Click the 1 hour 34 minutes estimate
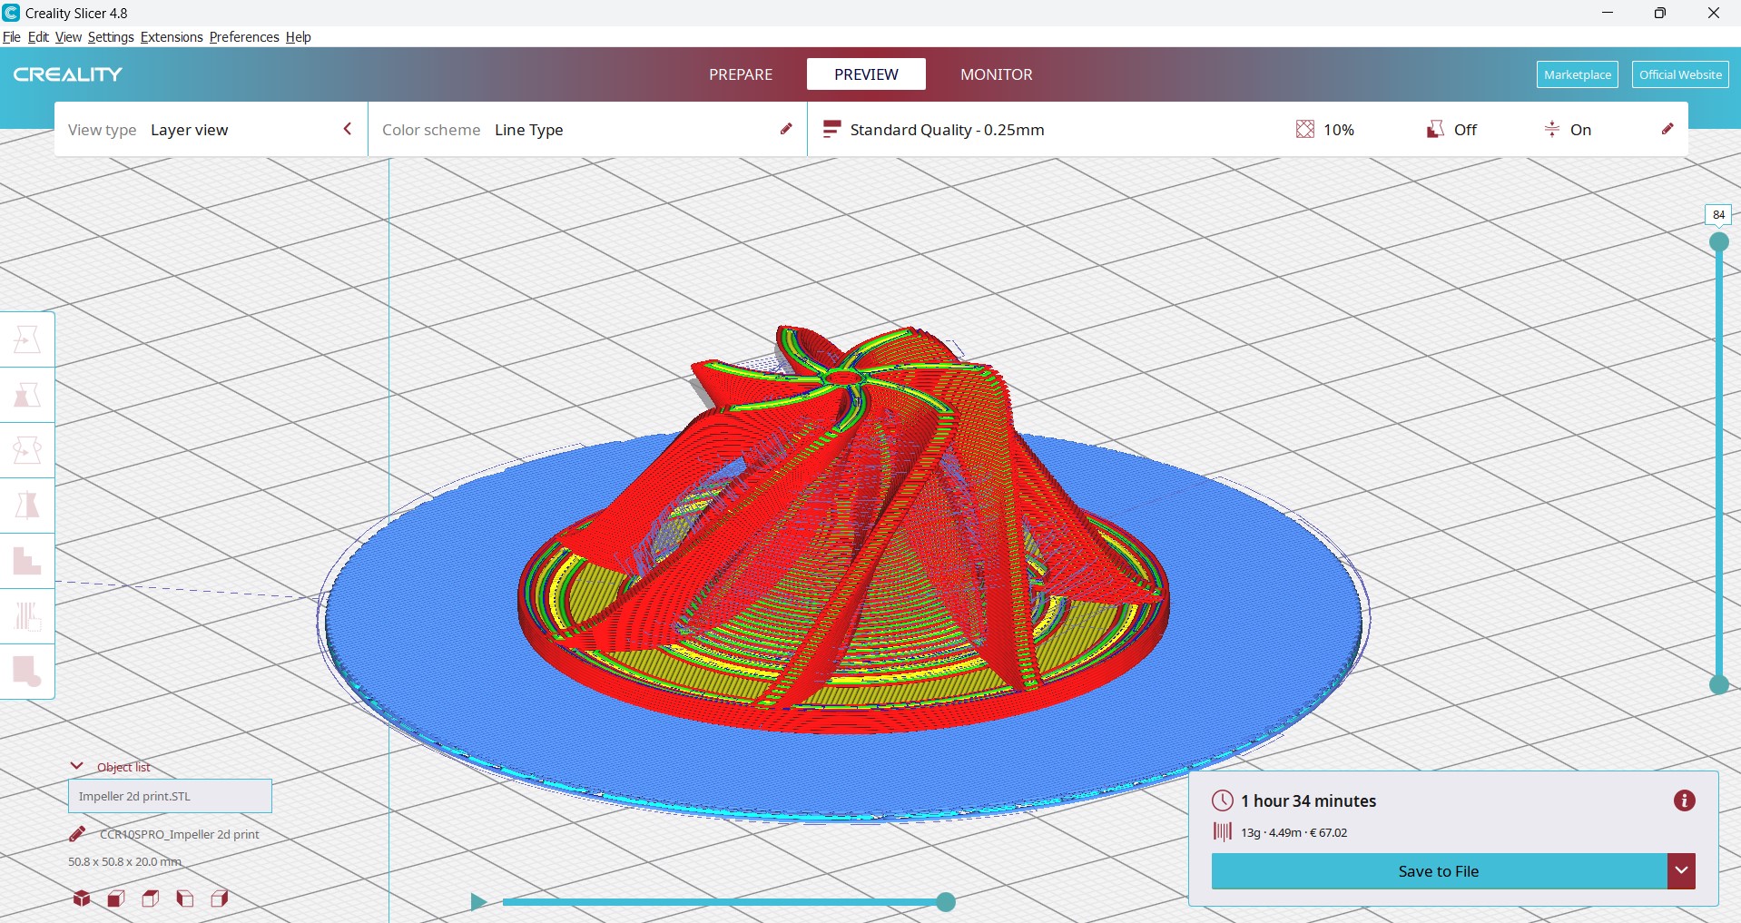 click(x=1308, y=800)
